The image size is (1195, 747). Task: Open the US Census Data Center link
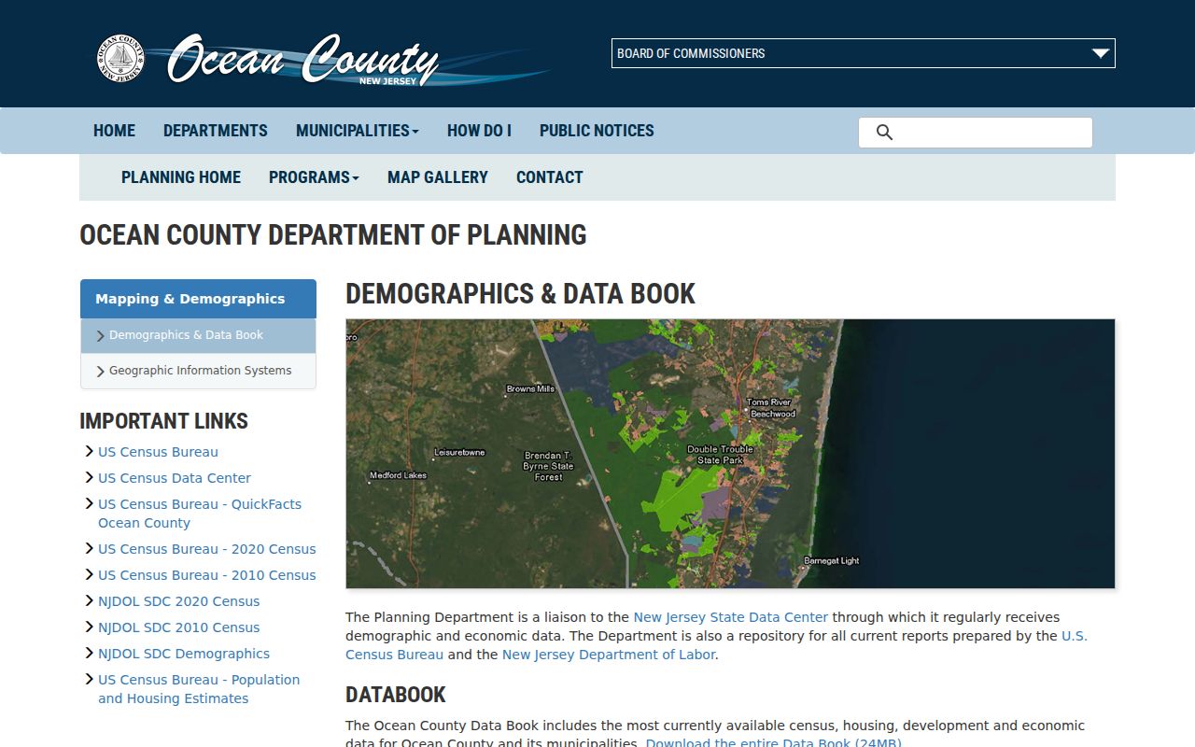tap(175, 478)
